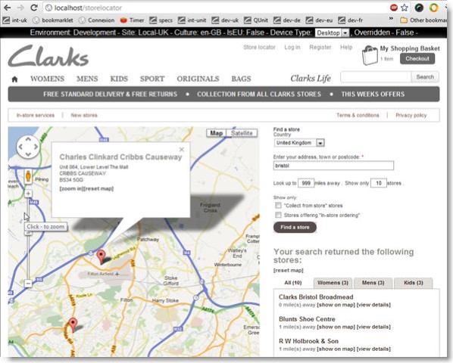Go back with the browser back arrow
The width and height of the screenshot is (453, 363).
coord(7,8)
